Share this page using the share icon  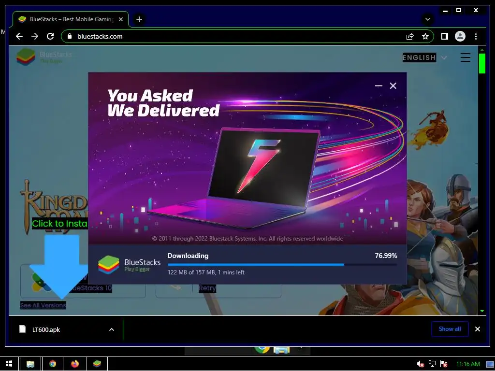point(410,37)
